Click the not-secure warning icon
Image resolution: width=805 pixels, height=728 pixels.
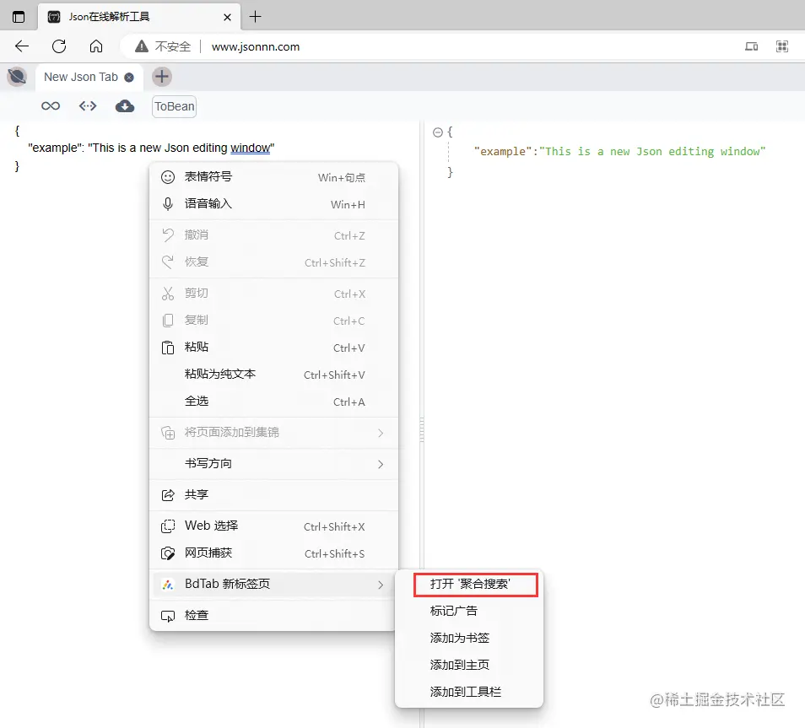click(142, 46)
